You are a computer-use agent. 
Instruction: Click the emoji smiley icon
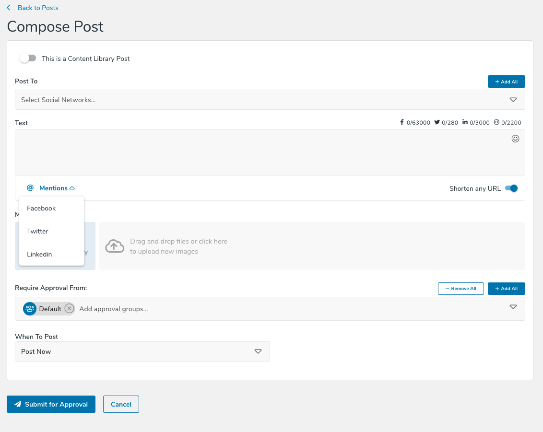click(x=516, y=139)
